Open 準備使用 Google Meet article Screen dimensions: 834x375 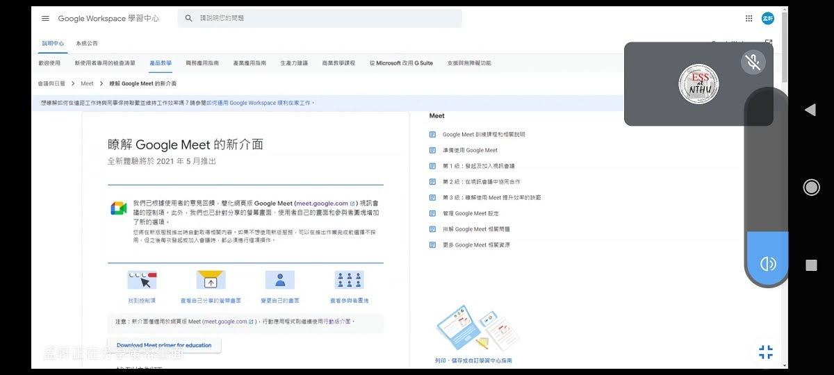tap(470, 150)
